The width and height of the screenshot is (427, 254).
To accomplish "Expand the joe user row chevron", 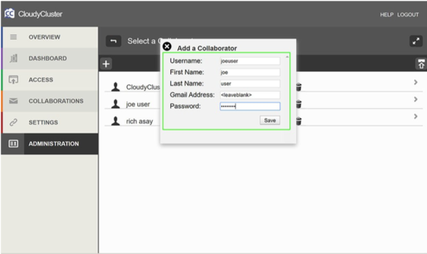I will click(416, 99).
